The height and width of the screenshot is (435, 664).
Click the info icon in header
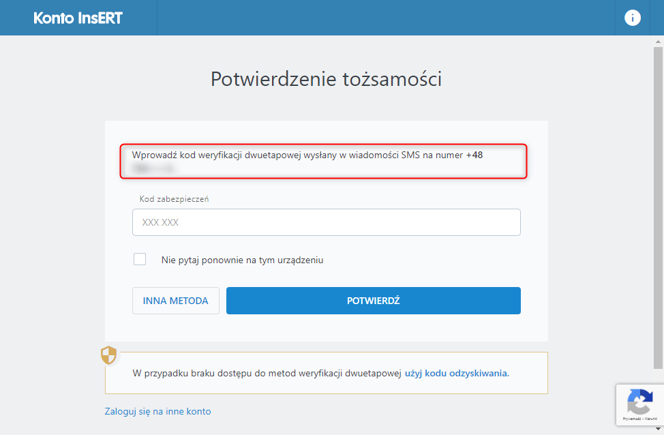coord(632,18)
